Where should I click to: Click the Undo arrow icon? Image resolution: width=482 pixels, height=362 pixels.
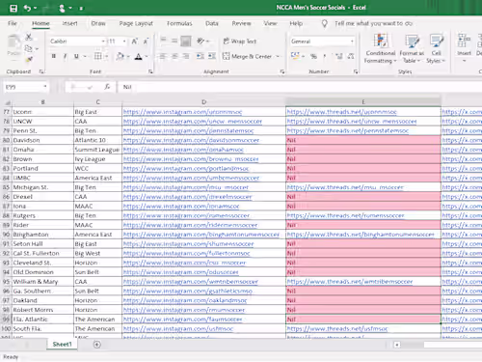pos(27,8)
